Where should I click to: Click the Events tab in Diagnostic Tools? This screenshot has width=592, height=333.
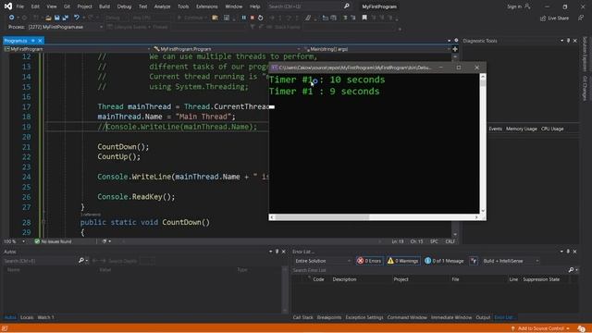tap(496, 129)
